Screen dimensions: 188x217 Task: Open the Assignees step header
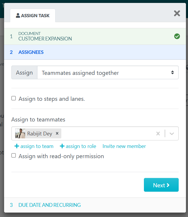31,52
